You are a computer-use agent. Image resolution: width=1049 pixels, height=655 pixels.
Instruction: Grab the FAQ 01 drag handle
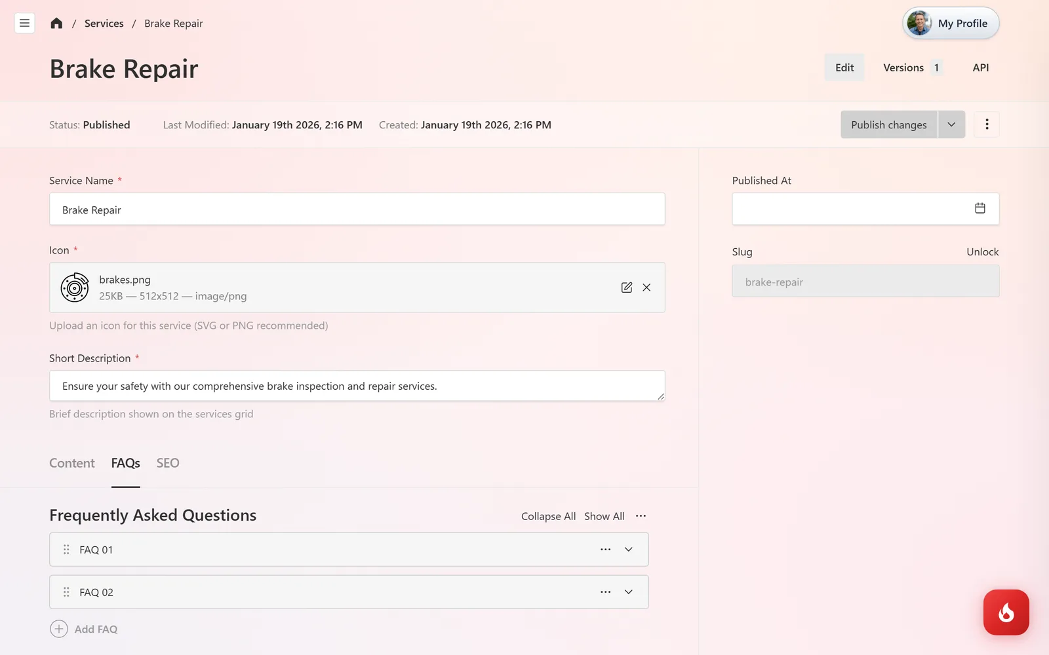tap(66, 550)
